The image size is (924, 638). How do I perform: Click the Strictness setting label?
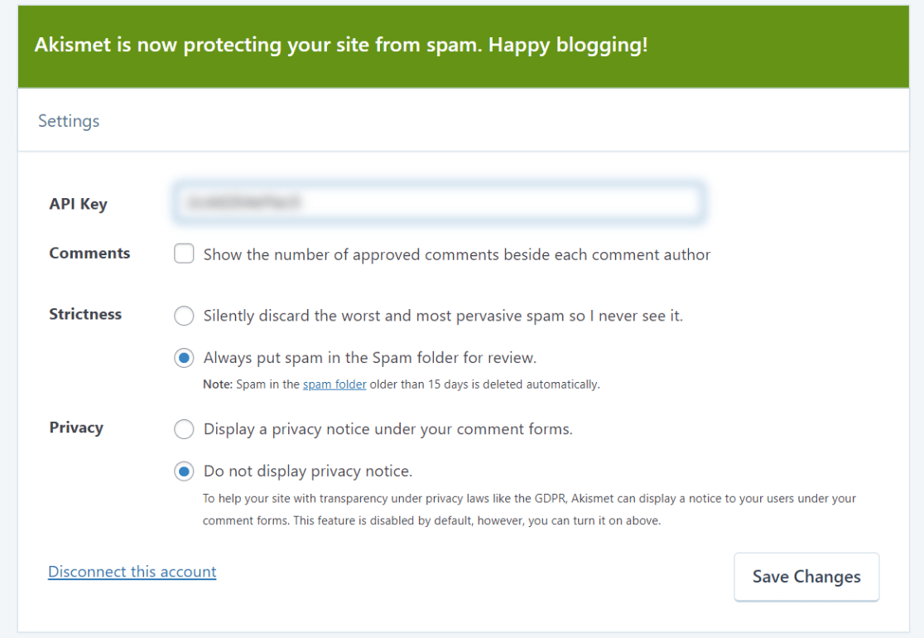pyautogui.click(x=85, y=314)
